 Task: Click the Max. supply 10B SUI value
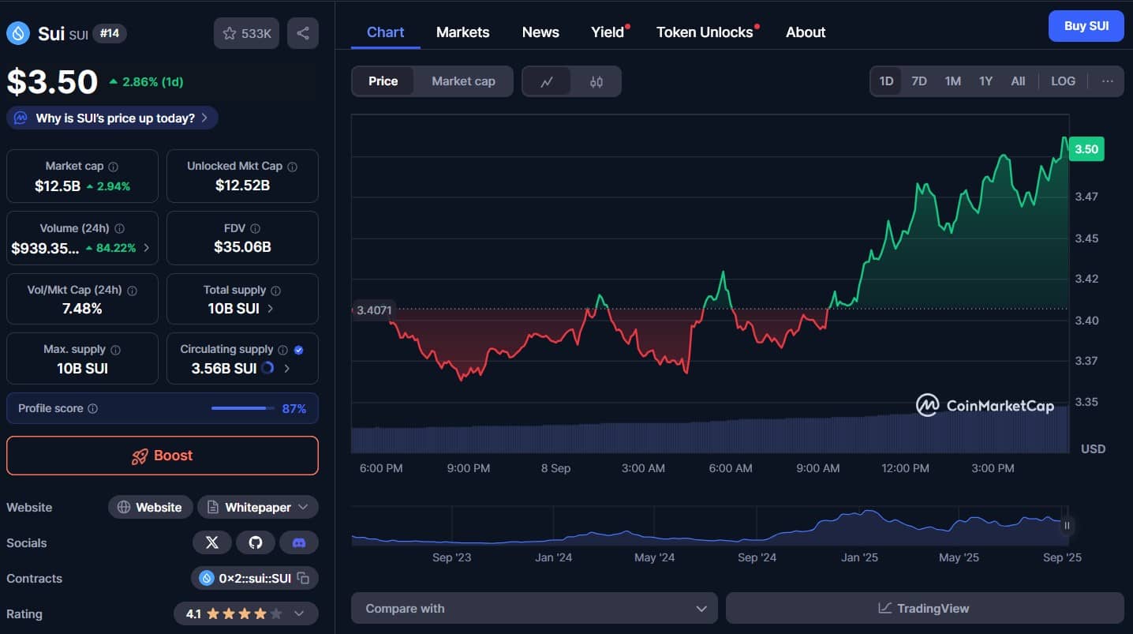(82, 368)
